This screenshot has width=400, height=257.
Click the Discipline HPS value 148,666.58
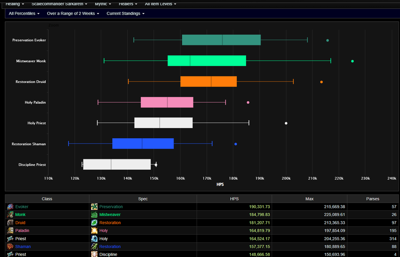click(x=259, y=254)
